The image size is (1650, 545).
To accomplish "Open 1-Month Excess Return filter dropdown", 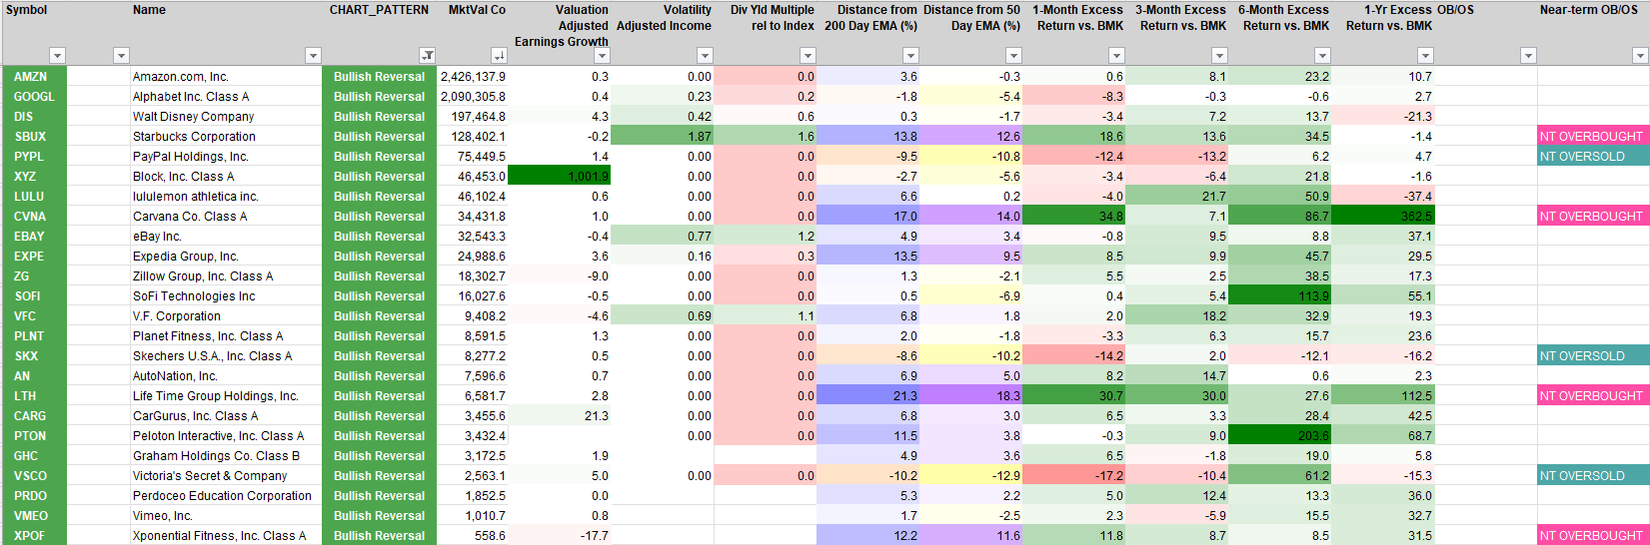I will coord(1116,56).
